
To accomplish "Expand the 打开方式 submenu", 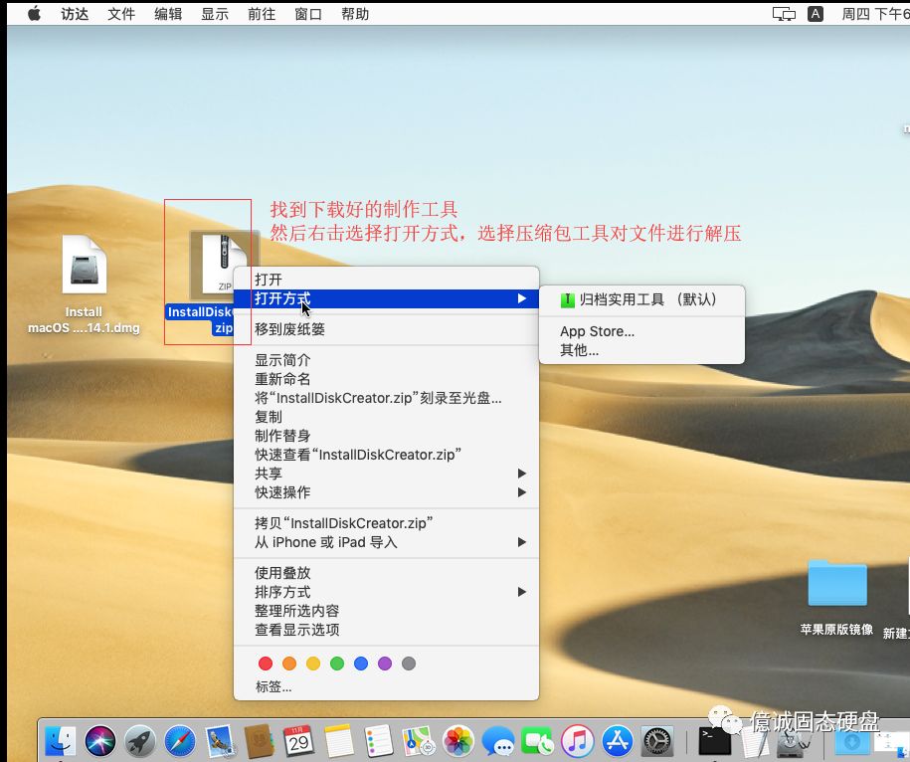I will 386,298.
